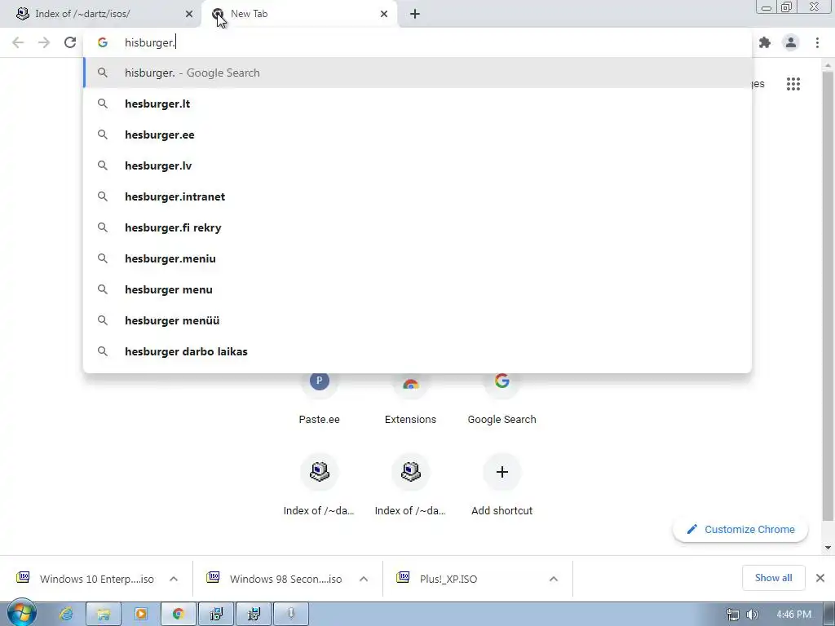Click the Add shortcut tile

[501, 484]
